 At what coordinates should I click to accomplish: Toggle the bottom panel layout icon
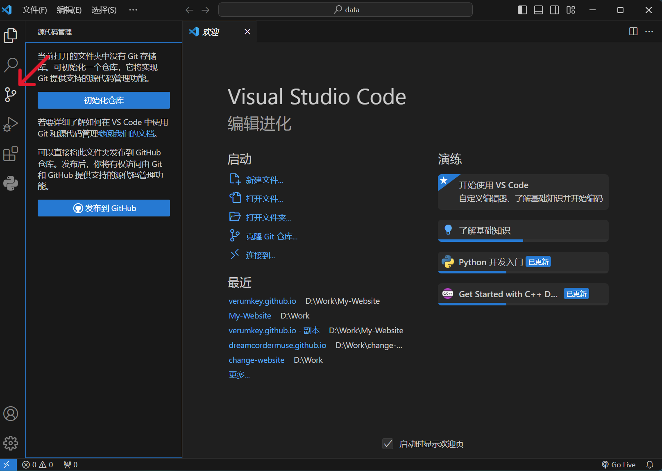point(539,10)
